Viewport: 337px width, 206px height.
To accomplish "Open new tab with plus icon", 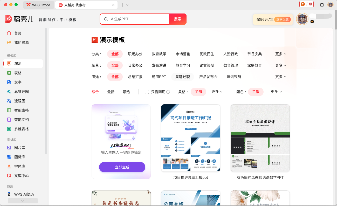I will [122, 5].
